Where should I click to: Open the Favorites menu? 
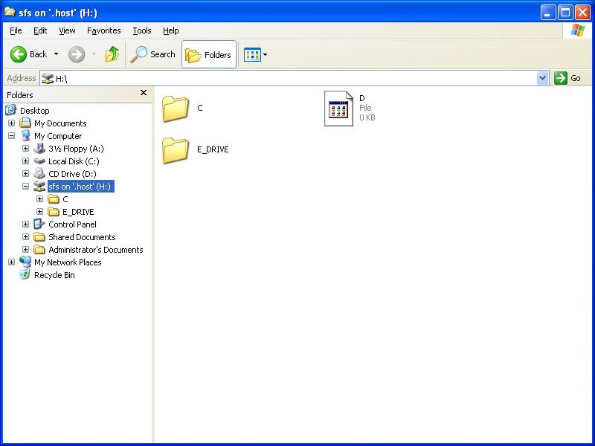pyautogui.click(x=103, y=30)
